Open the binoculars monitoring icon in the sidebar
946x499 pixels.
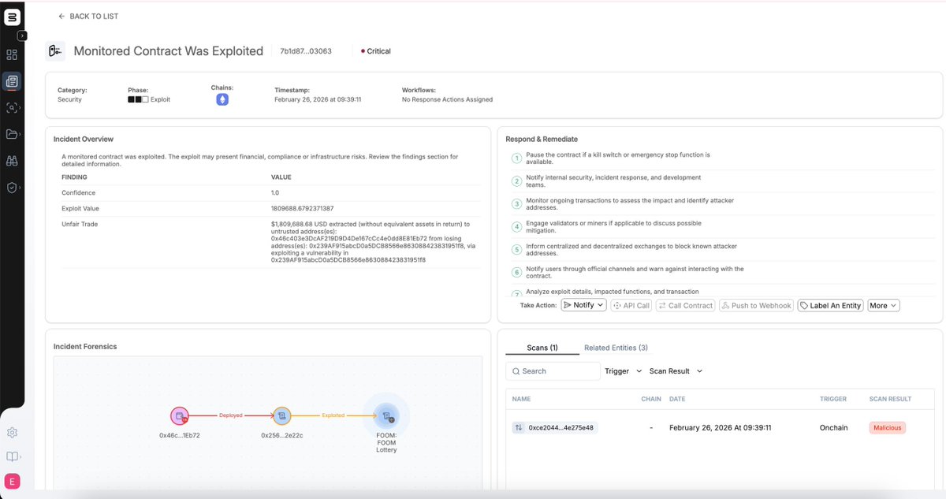[12, 161]
